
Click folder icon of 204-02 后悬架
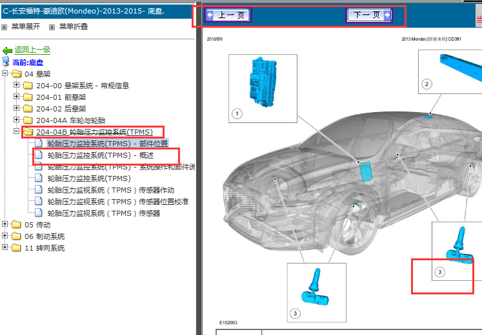coord(28,108)
